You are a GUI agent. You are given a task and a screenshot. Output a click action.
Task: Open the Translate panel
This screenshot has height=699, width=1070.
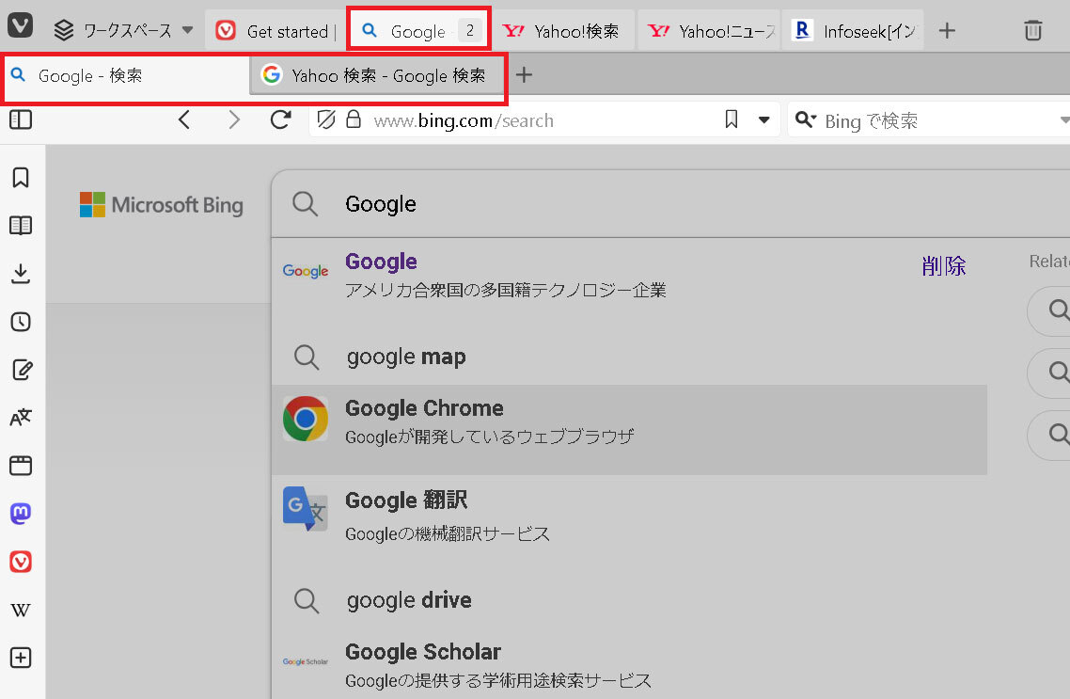[x=21, y=418]
